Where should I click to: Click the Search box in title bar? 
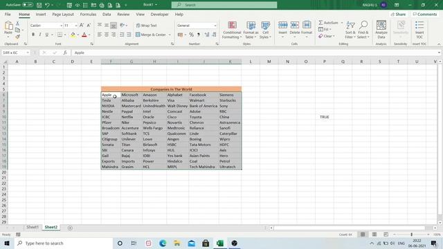224,5
